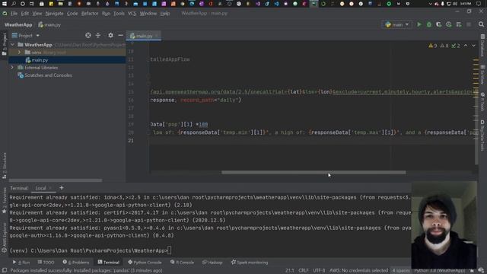Click the concurrency diagram run icon

(459, 24)
